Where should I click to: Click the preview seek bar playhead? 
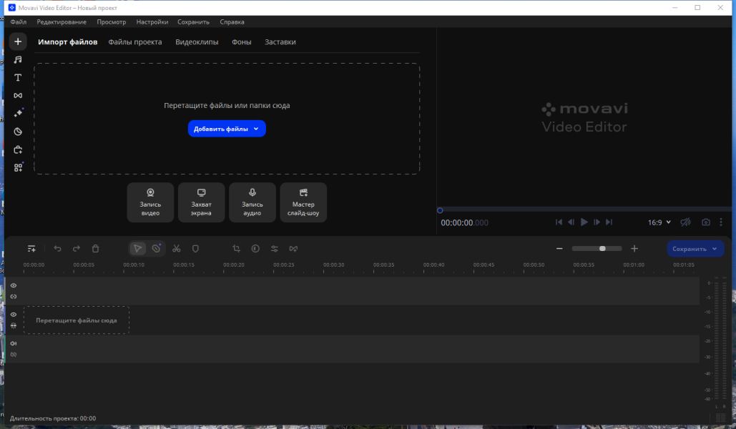point(440,210)
